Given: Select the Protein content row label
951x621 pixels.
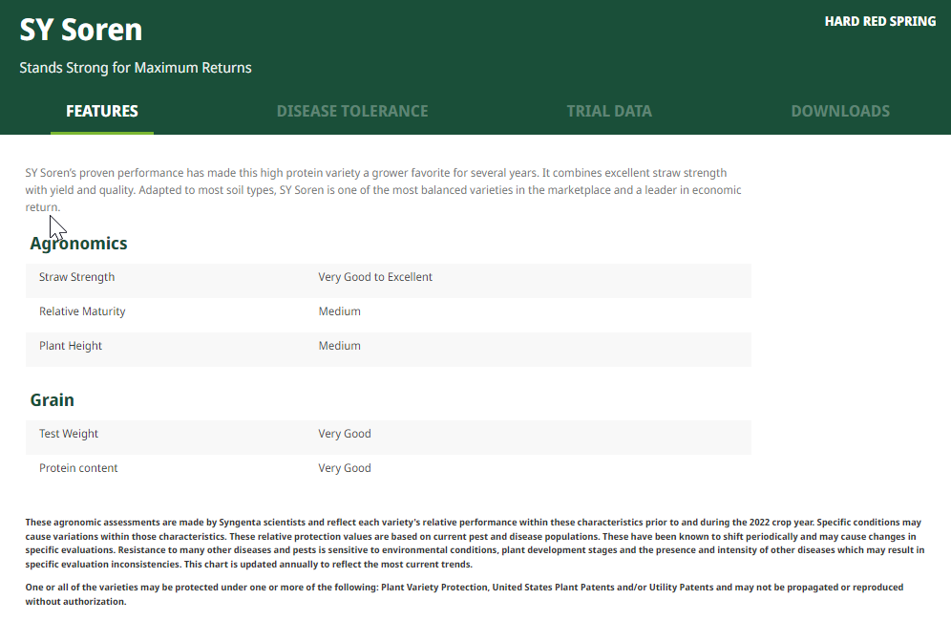Looking at the screenshot, I should [x=78, y=468].
